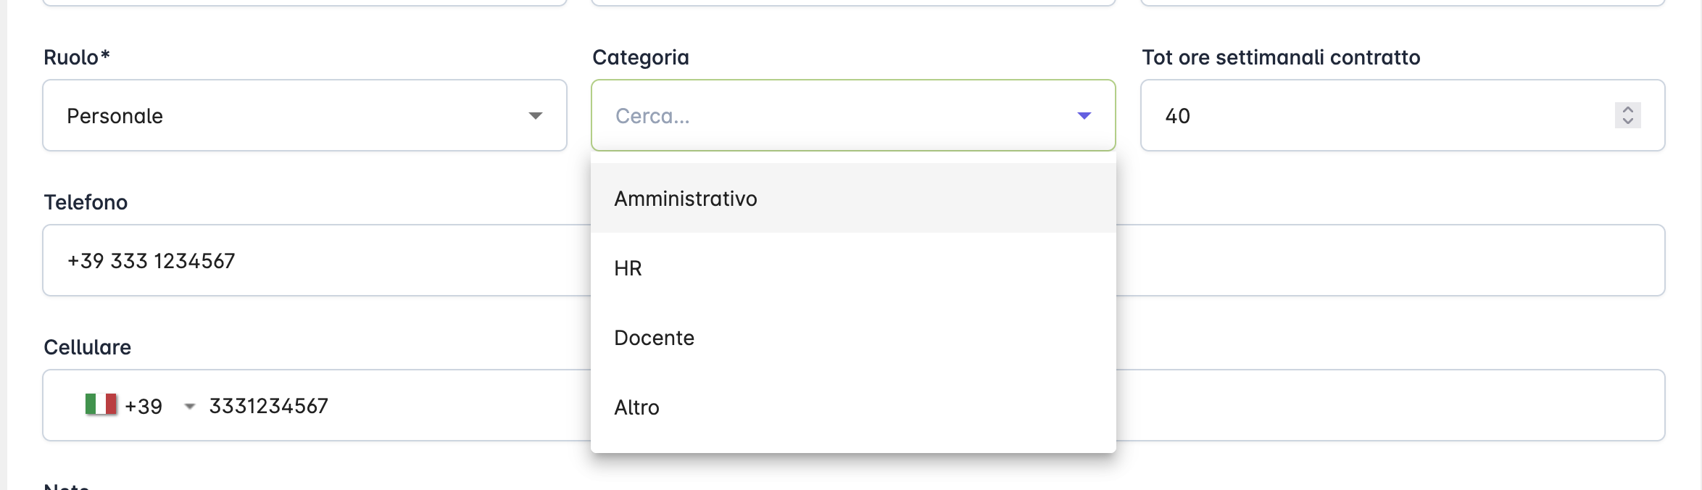
Task: Click the Ruolo field showing Personale
Action: coord(217,115)
